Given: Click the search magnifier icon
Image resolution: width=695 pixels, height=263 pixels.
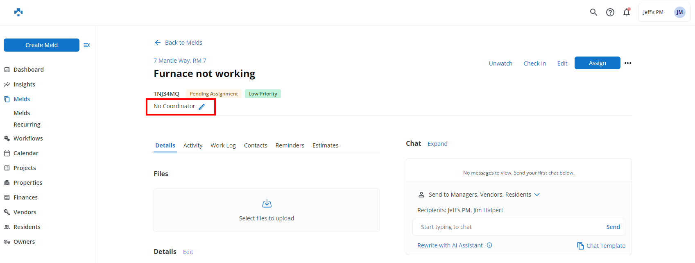Looking at the screenshot, I should pyautogui.click(x=593, y=12).
